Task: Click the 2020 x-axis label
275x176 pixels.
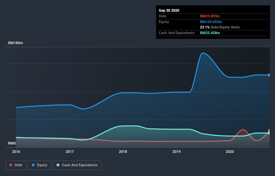Action: pos(230,152)
